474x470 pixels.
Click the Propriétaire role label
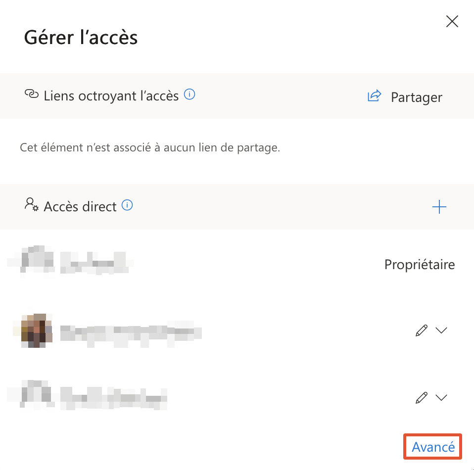point(420,265)
